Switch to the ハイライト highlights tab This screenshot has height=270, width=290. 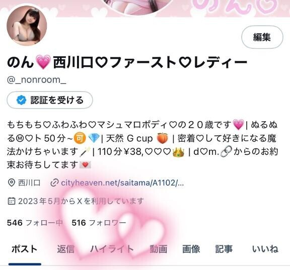click(x=112, y=249)
